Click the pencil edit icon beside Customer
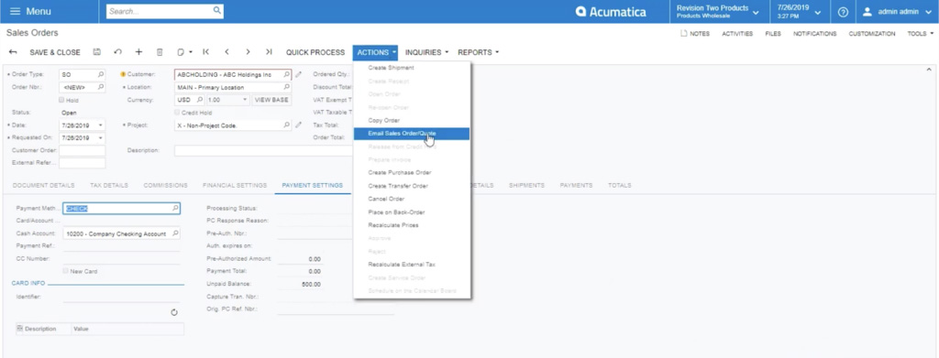This screenshot has height=358, width=939. 298,75
